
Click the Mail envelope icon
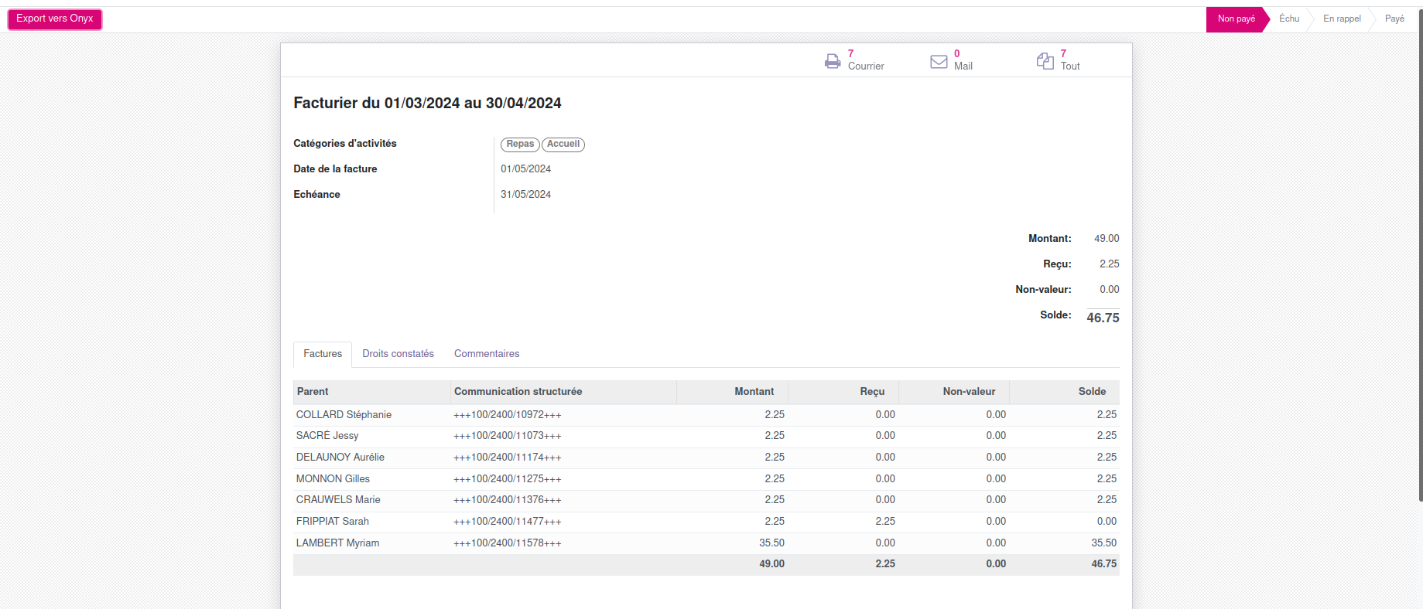(x=939, y=61)
